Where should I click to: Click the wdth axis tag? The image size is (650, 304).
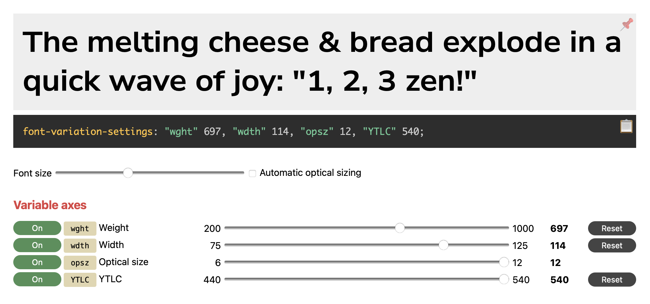[80, 246]
